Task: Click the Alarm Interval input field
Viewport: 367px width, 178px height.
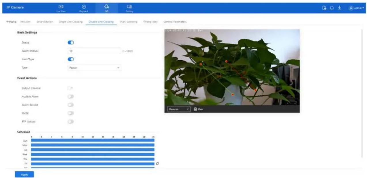Action: [94, 51]
